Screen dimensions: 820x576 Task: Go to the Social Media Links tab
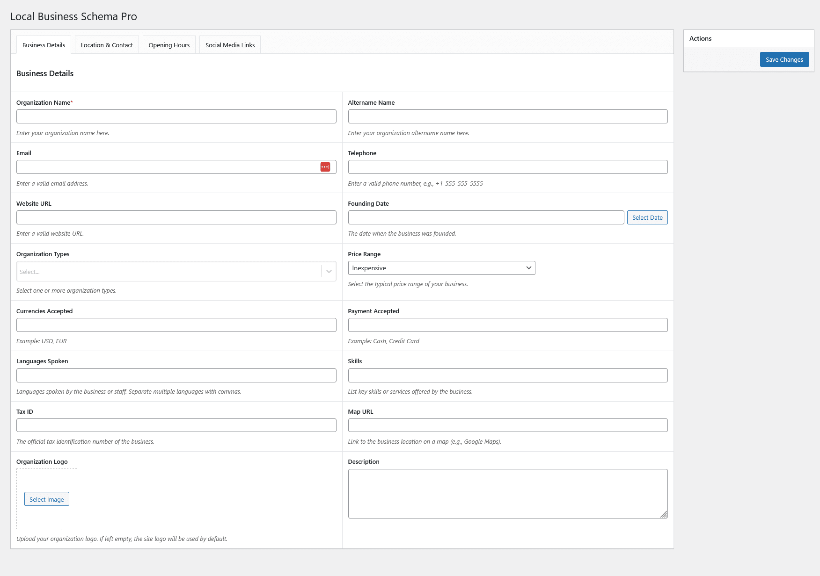230,45
